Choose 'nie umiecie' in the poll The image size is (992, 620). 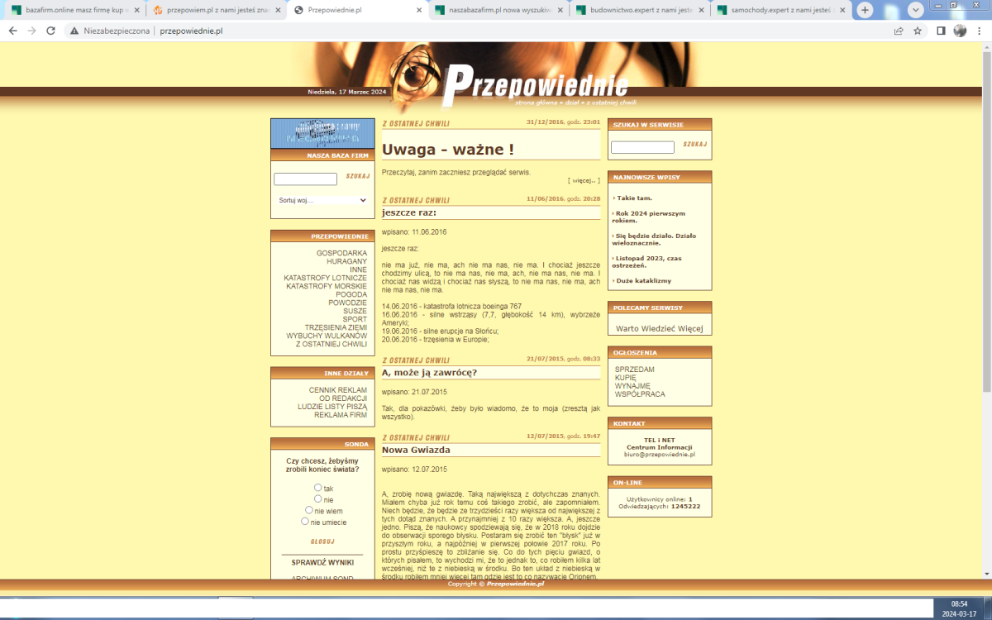pos(305,522)
